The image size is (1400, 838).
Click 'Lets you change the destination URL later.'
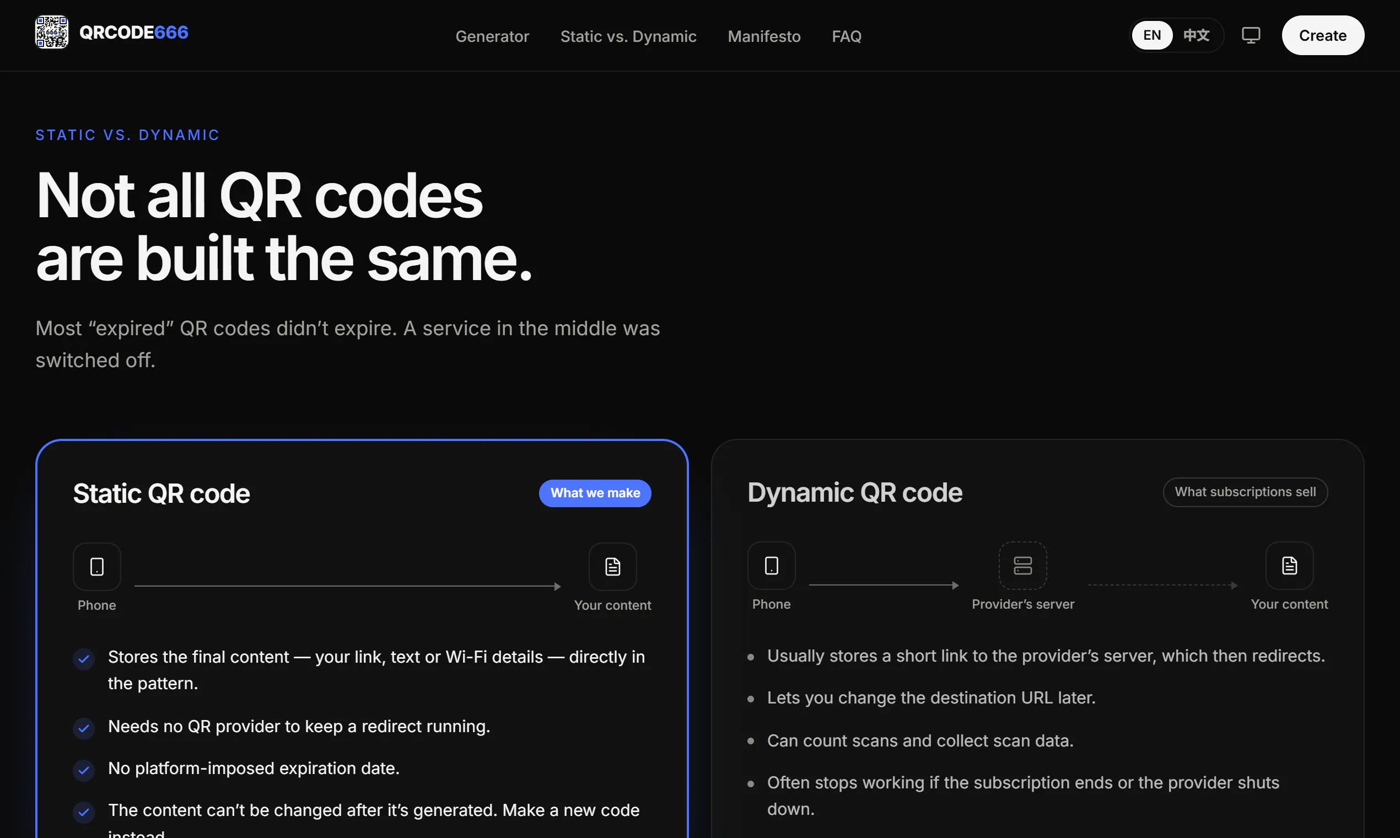coord(931,698)
